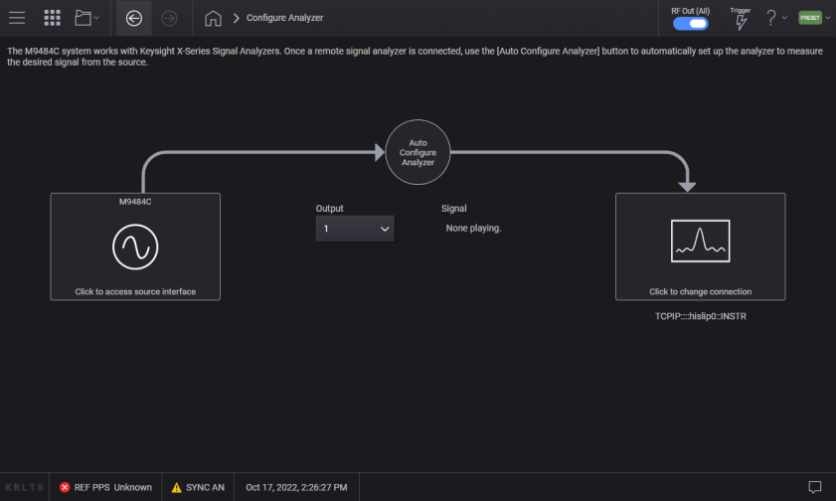Open the message bubble icon
Viewport: 836px width, 501px height.
pyautogui.click(x=814, y=487)
